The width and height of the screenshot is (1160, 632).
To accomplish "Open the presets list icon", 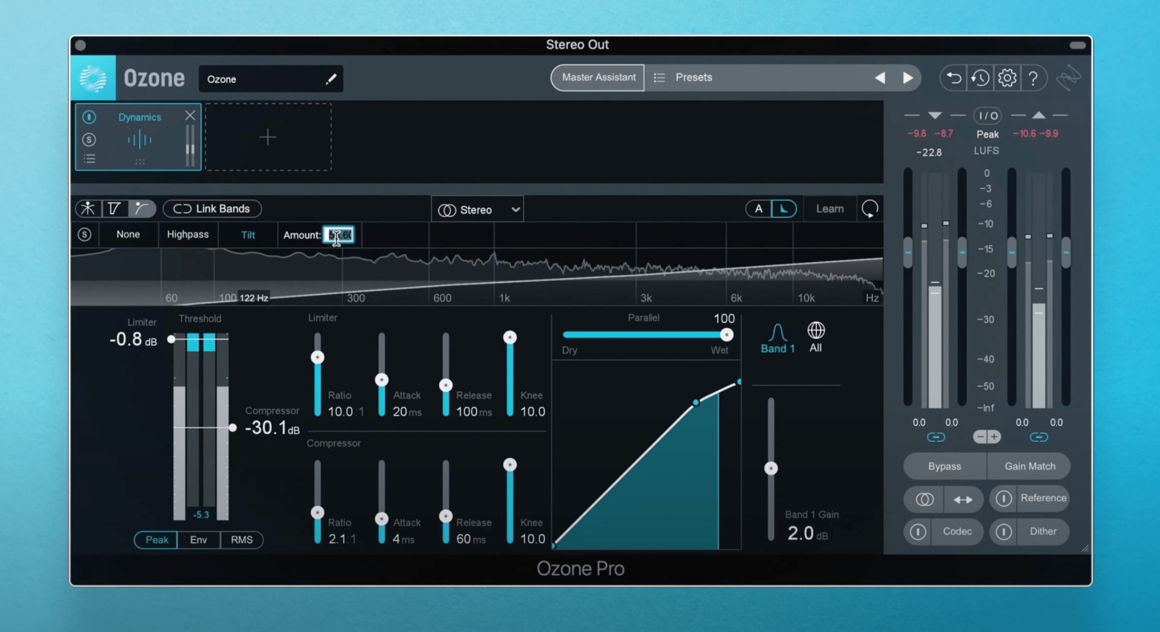I will coord(659,77).
